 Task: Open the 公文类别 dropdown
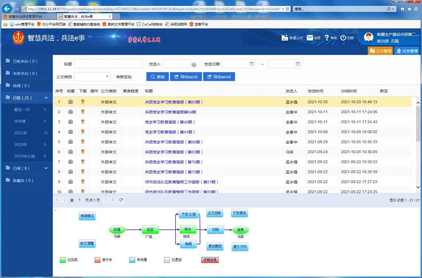107,77
